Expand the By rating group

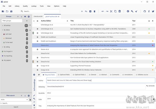tap(2, 47)
